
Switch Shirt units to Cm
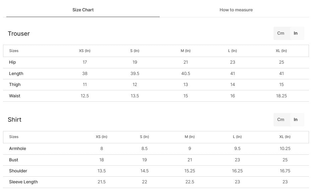281,119
